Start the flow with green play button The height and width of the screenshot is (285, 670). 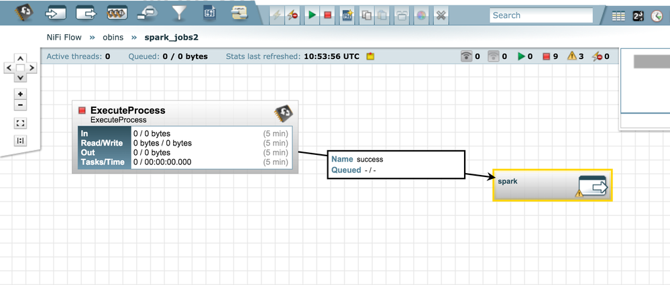point(313,15)
